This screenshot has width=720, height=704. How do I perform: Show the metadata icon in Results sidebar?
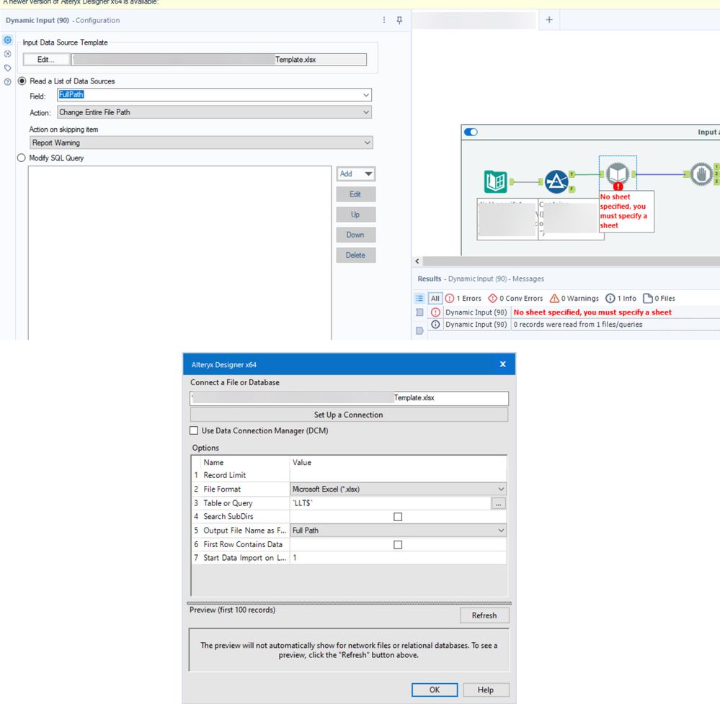click(419, 312)
